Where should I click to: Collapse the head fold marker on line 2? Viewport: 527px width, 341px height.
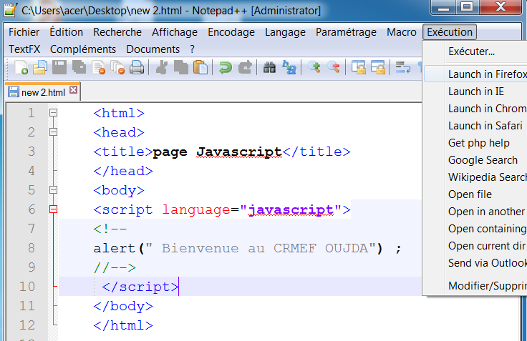(x=53, y=132)
